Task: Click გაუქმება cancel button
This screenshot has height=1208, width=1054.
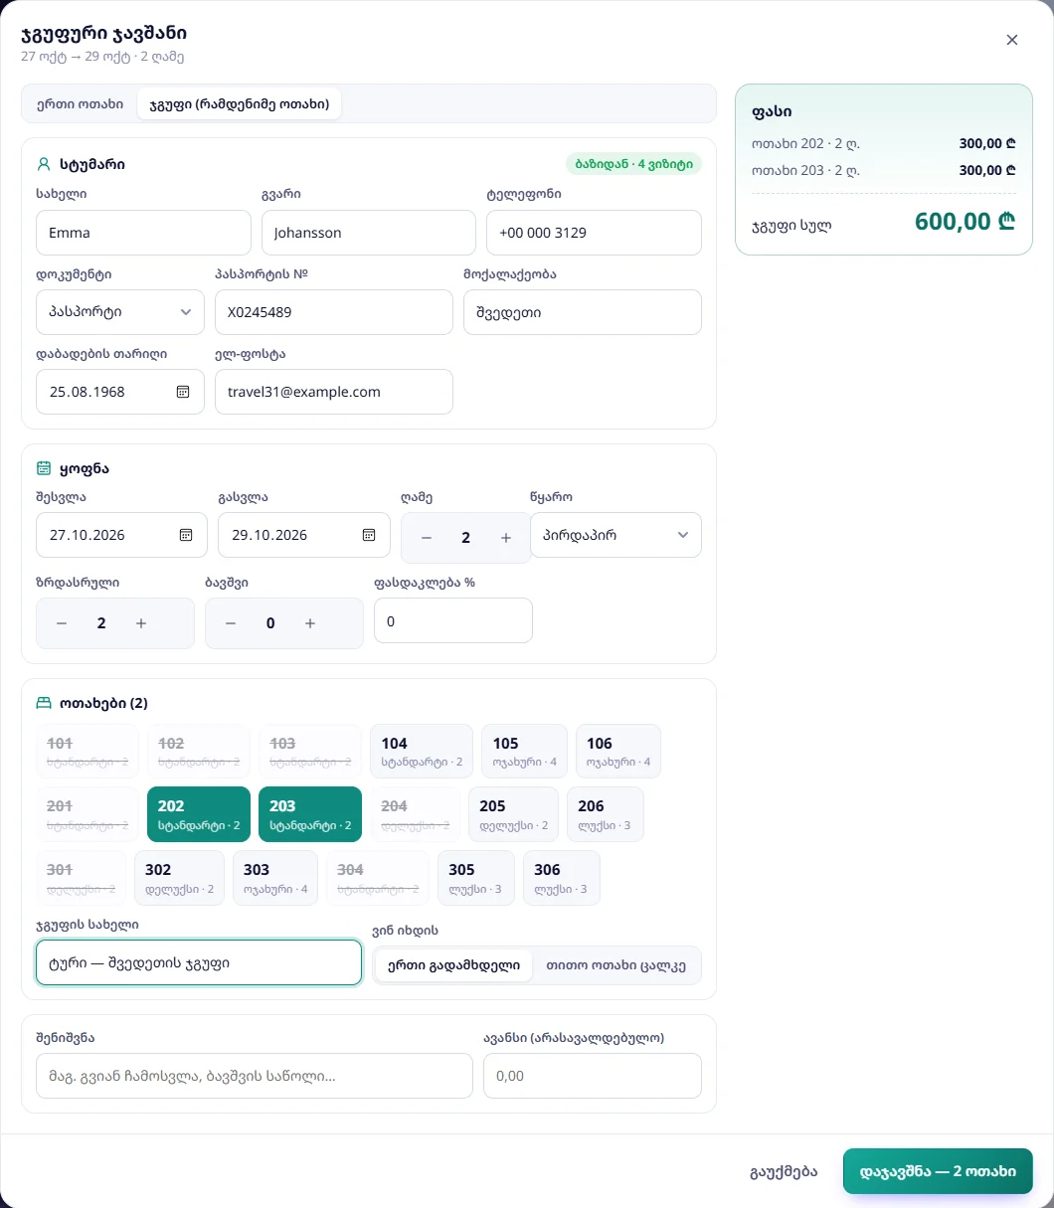Action: click(x=784, y=1171)
